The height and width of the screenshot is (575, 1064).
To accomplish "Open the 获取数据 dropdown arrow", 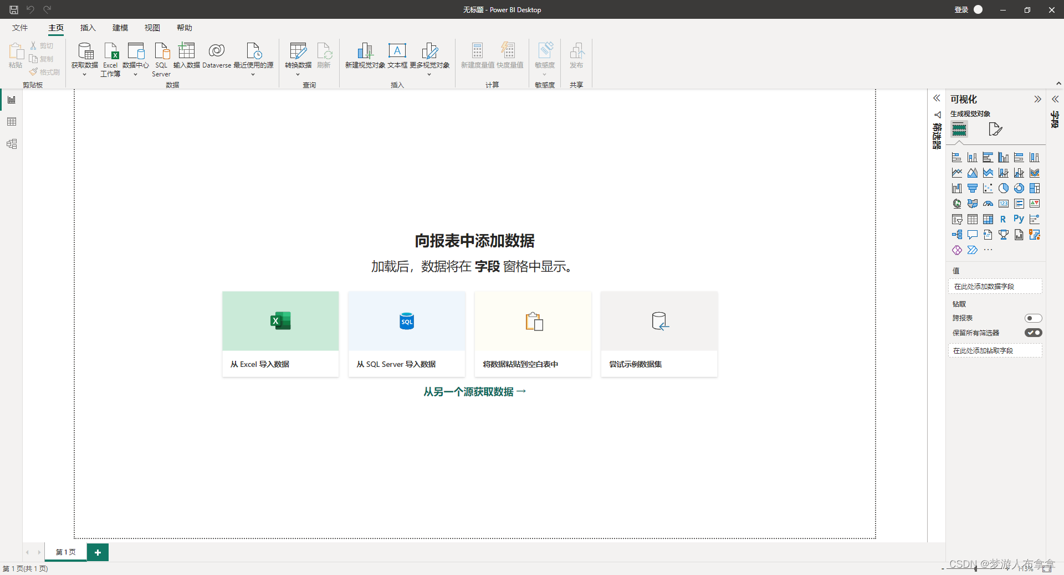I will [x=85, y=74].
